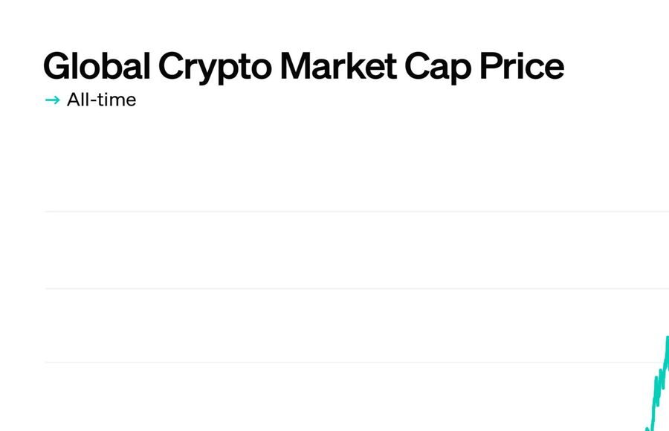Click the teal line's lowest visible point
Screen dimensions: 669x431
[647, 429]
